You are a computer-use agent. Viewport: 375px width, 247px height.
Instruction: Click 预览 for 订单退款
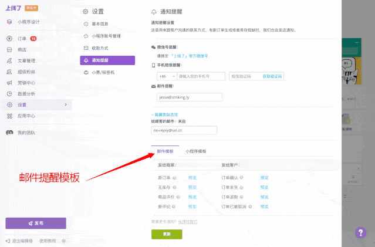pyautogui.click(x=264, y=197)
